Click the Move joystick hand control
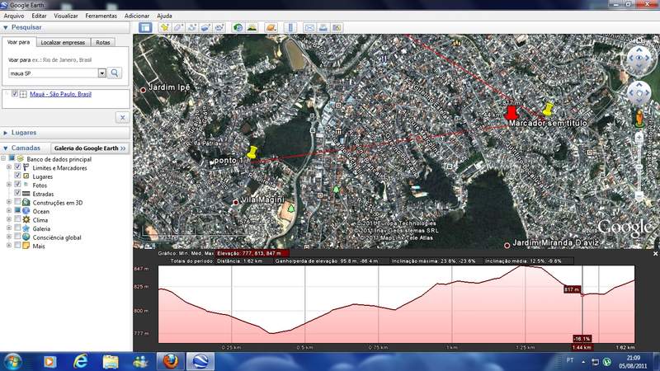 [x=639, y=93]
